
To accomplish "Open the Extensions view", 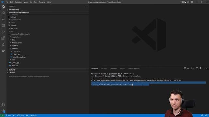I will 3,38.
